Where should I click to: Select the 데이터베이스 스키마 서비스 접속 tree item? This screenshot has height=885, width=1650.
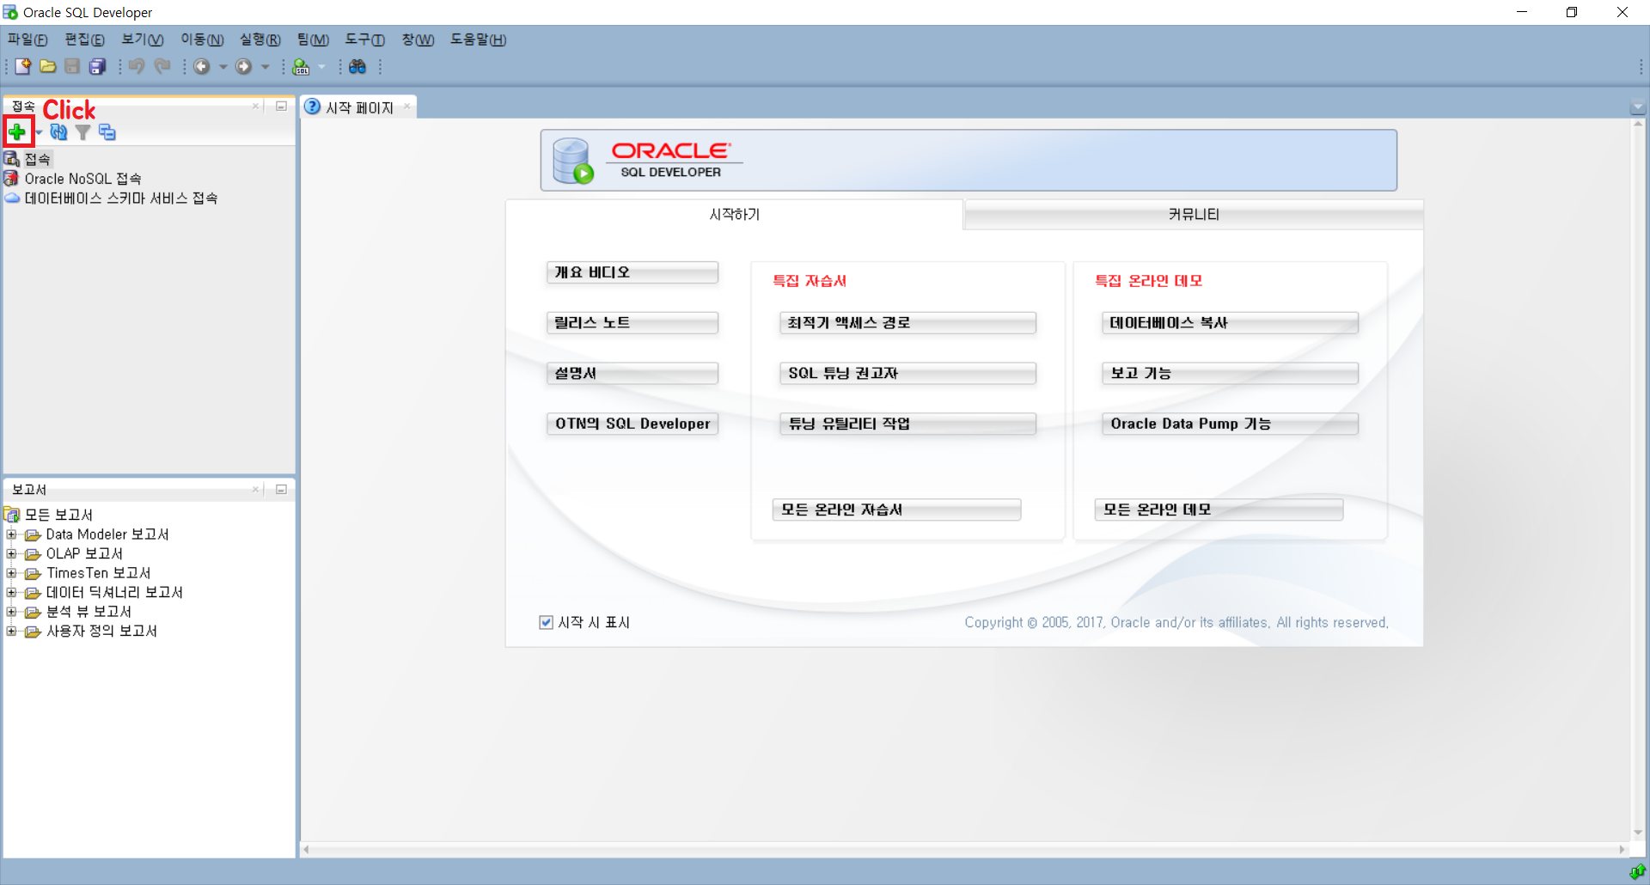[x=120, y=198]
